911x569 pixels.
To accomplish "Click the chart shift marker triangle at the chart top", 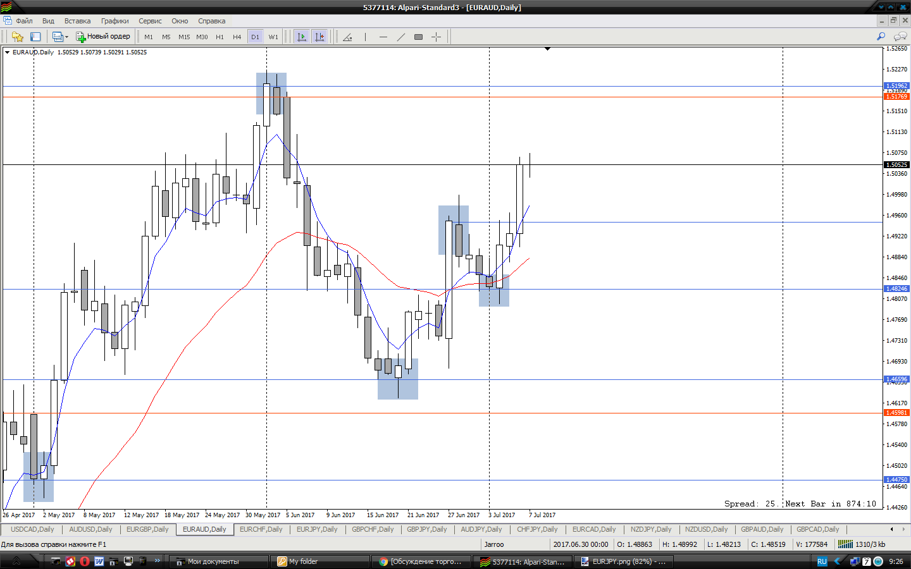I will click(547, 49).
